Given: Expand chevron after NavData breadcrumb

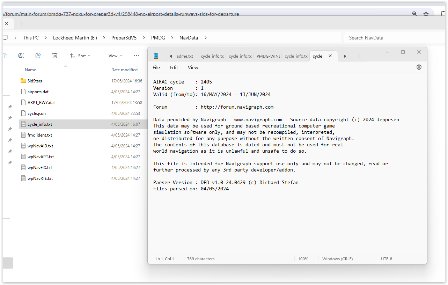Looking at the screenshot, I should point(206,38).
